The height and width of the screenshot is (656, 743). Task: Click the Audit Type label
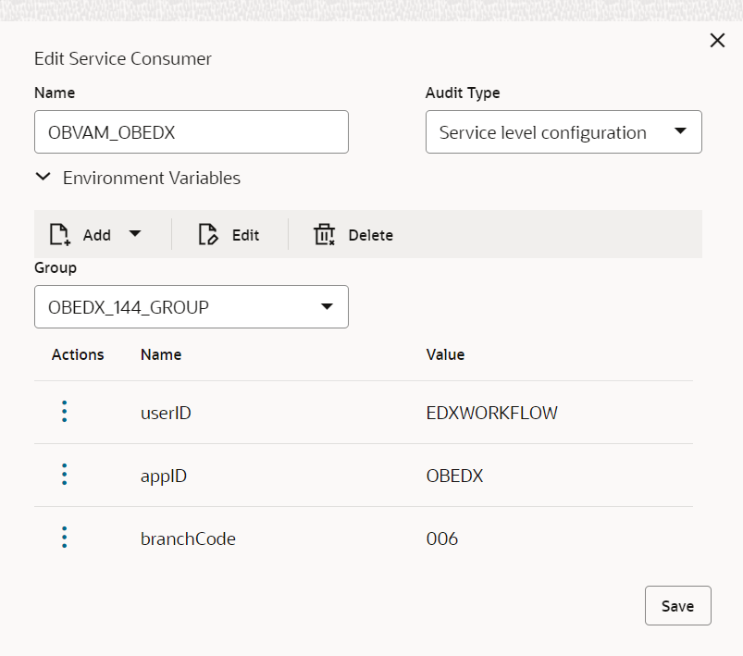[463, 93]
